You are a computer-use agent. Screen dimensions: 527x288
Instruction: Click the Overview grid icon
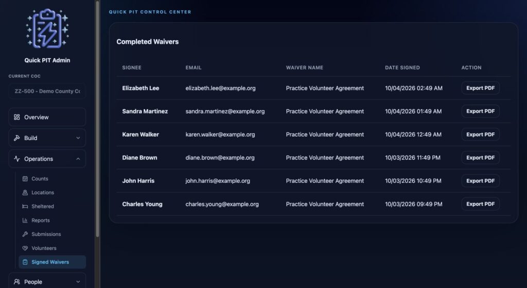pos(17,117)
